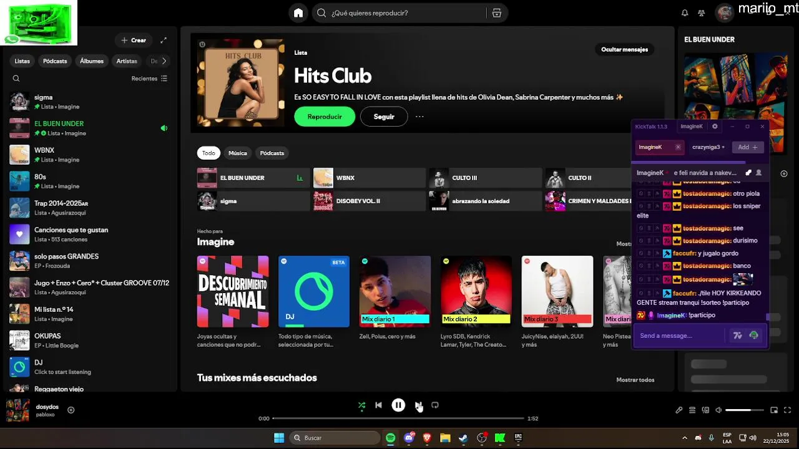Adjust the volume slider

click(746, 410)
